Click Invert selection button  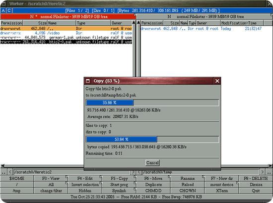point(85,184)
